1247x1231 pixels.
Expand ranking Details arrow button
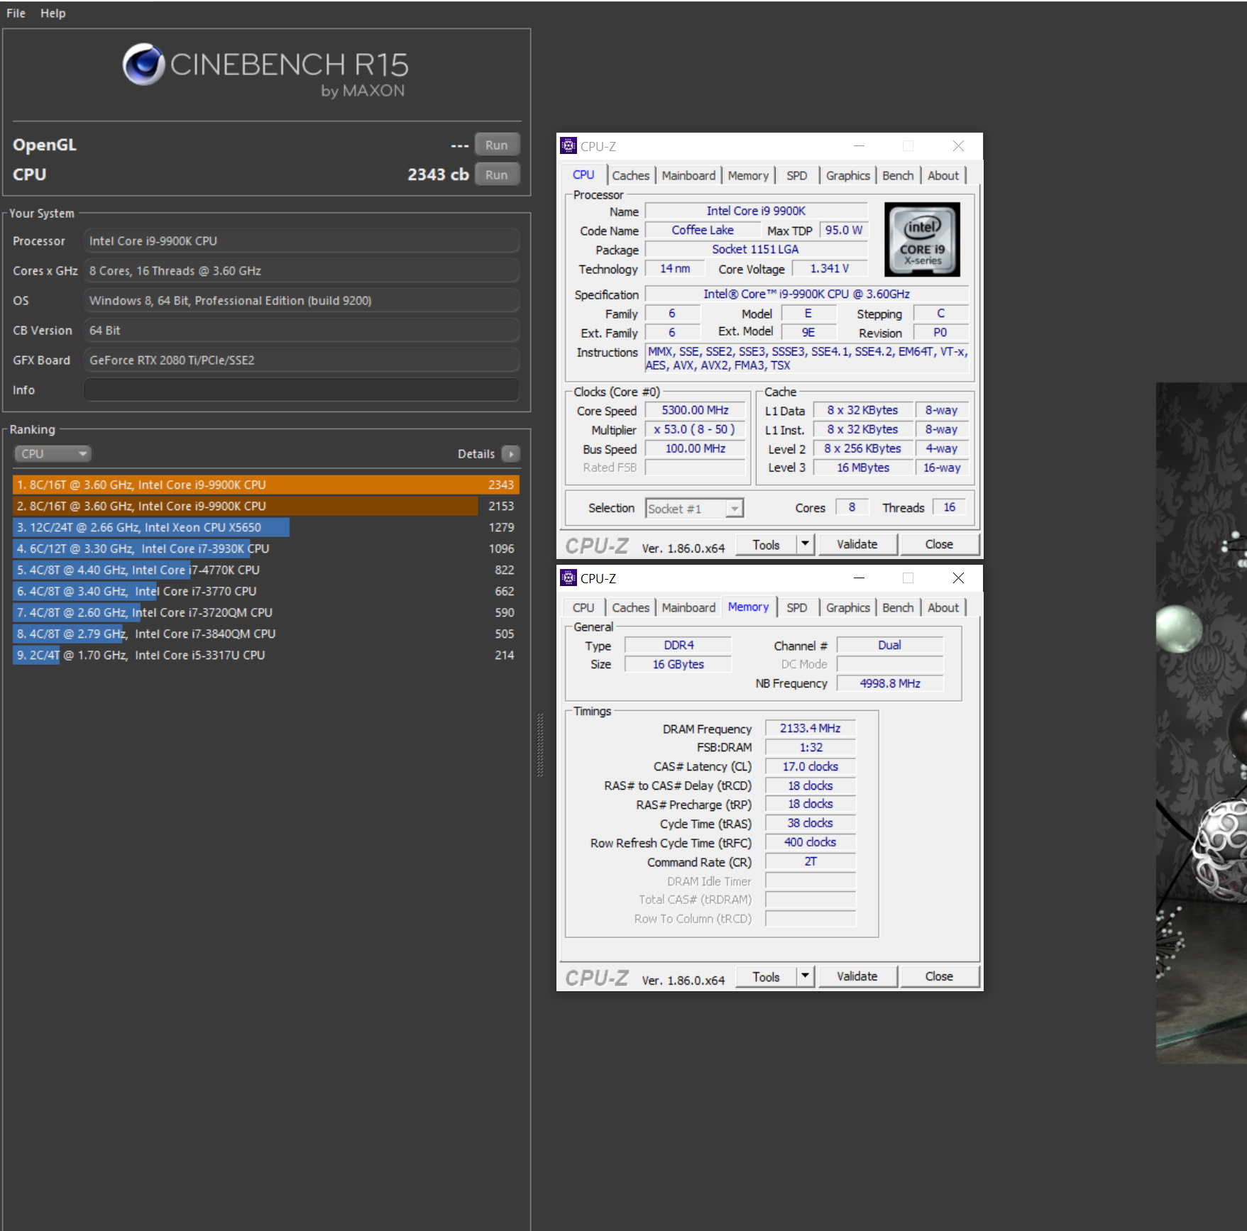click(x=510, y=454)
